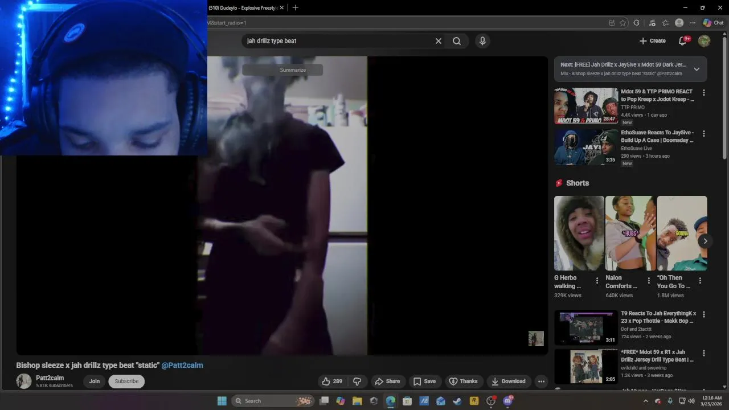Open T9 Reacts To Jah EverythingK video
The width and height of the screenshot is (729, 410).
tap(586, 327)
